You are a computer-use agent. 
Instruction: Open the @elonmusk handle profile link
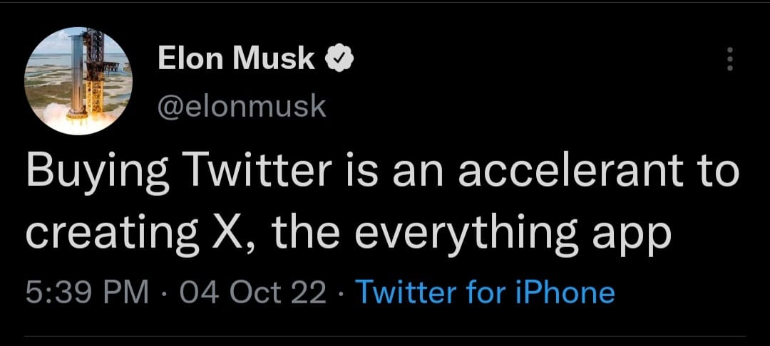click(241, 106)
